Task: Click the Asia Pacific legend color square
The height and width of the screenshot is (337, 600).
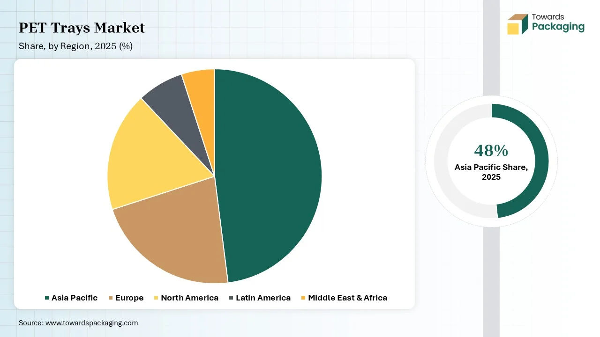Action: coord(47,298)
